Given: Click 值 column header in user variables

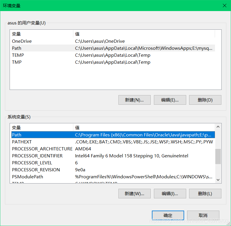Looking at the screenshot, I should pos(144,34).
